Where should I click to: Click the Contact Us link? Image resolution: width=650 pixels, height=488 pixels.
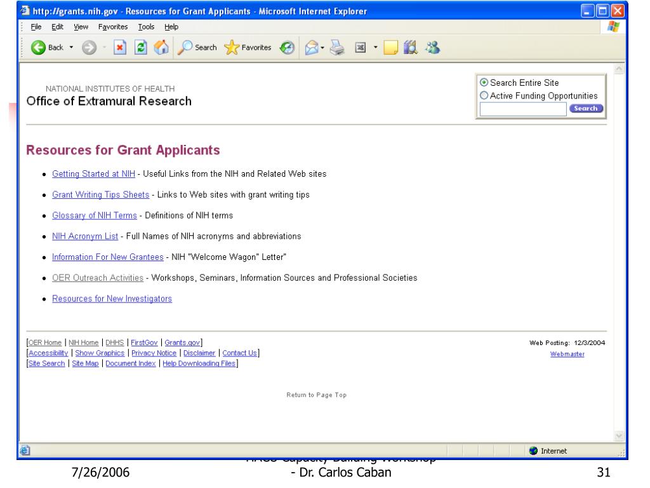click(239, 353)
